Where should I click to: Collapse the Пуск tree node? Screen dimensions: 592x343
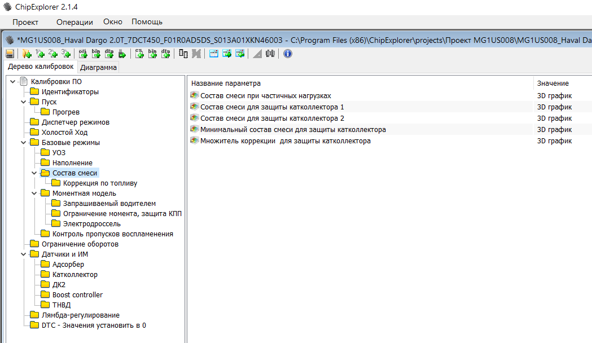pos(23,102)
